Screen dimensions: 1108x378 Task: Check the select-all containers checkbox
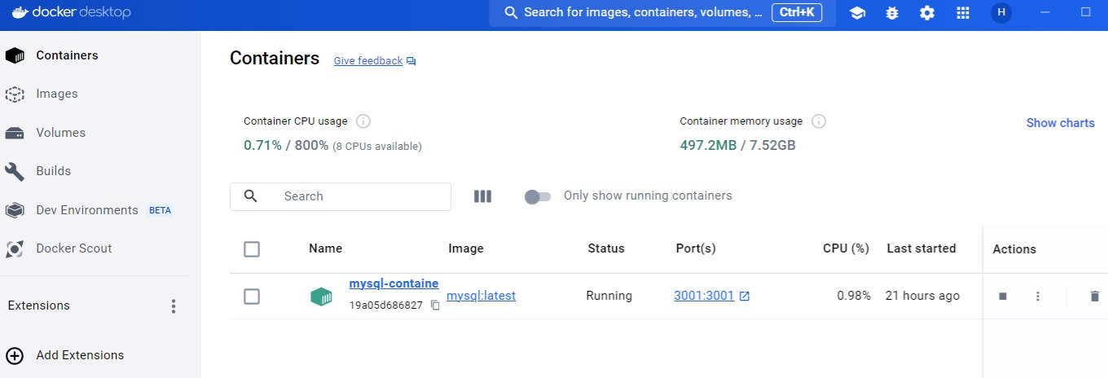tap(252, 249)
